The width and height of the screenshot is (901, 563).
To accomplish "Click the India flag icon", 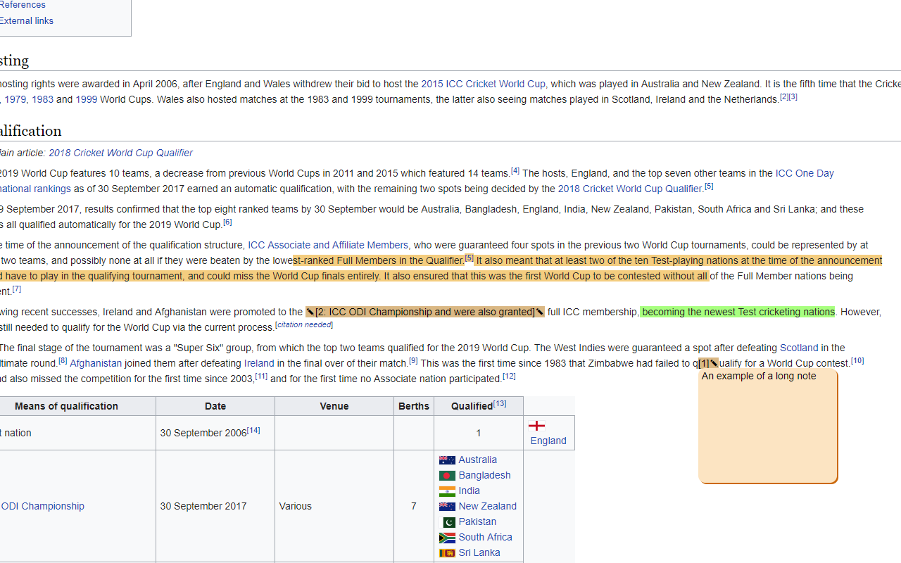I will click(447, 491).
